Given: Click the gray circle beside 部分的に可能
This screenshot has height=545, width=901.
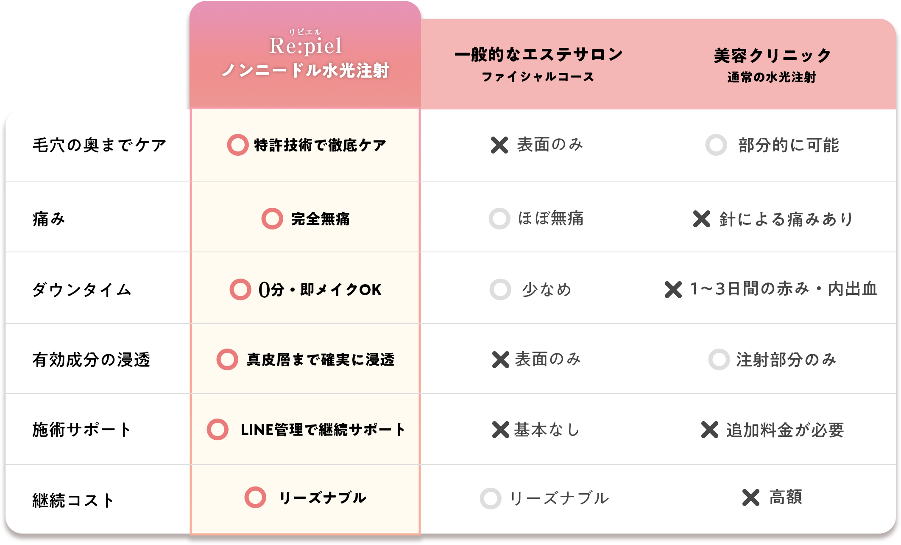Looking at the screenshot, I should [x=716, y=145].
